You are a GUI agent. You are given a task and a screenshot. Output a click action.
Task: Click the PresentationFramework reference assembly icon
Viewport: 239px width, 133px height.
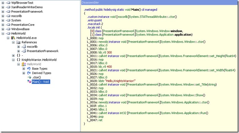point(24,51)
